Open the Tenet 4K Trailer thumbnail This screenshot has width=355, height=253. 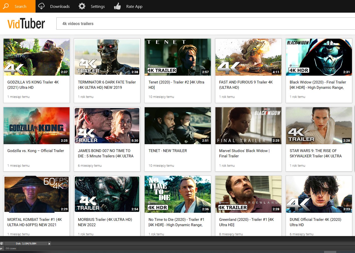click(x=177, y=57)
